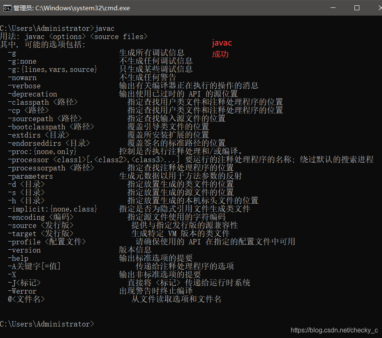Click the description 指定源文件使用的字符编码
The width and height of the screenshot is (382, 338).
(176, 217)
